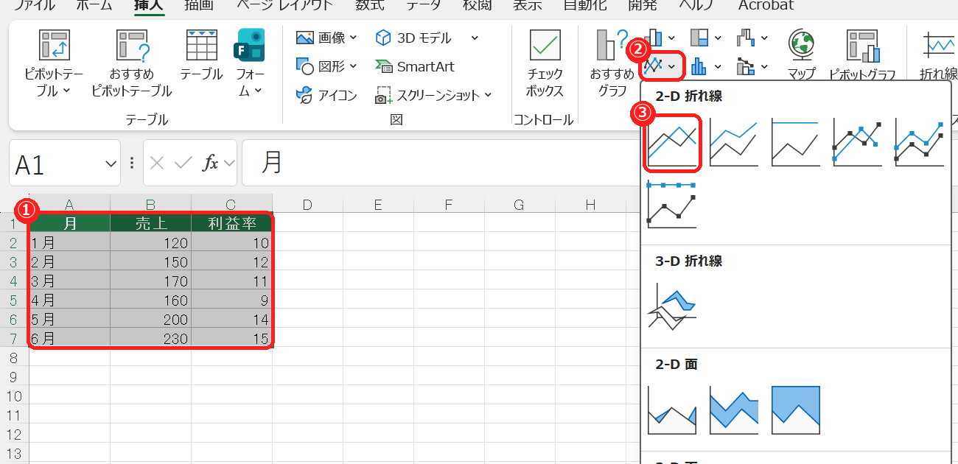Select column header D
The width and height of the screenshot is (958, 464).
[x=307, y=204]
